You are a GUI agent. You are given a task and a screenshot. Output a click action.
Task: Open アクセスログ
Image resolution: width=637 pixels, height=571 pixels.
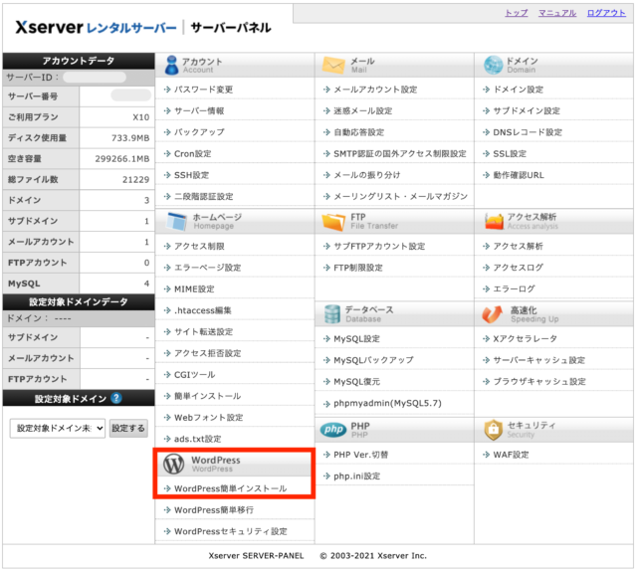tap(518, 268)
